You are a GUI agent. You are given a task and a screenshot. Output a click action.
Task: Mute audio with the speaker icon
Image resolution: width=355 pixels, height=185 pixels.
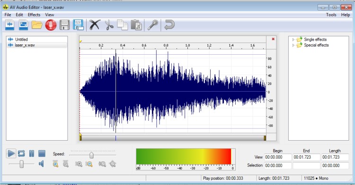pos(41,164)
